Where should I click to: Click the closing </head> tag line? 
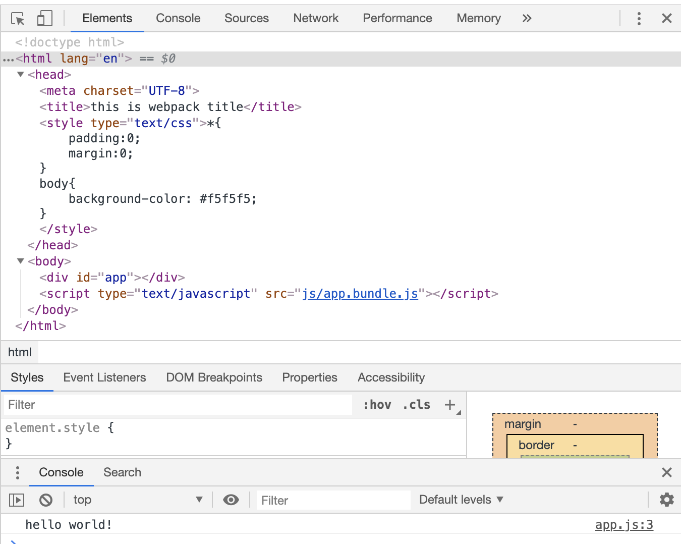[52, 245]
